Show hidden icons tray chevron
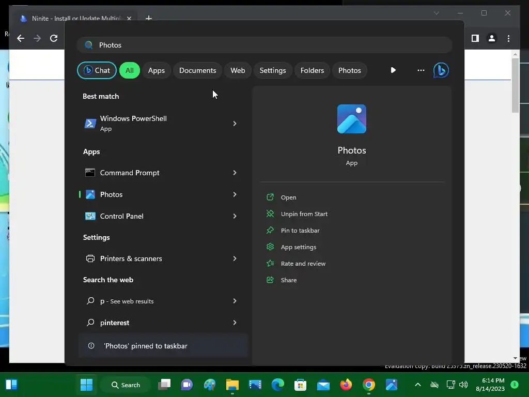The image size is (529, 397). click(x=417, y=385)
